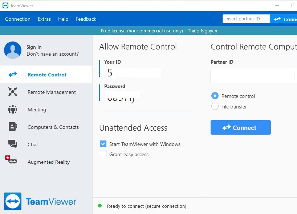Click the Remote Control arrows icon in sidebar
This screenshot has width=297, height=214.
click(x=13, y=75)
